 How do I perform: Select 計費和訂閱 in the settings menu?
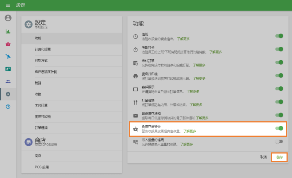[72, 50]
